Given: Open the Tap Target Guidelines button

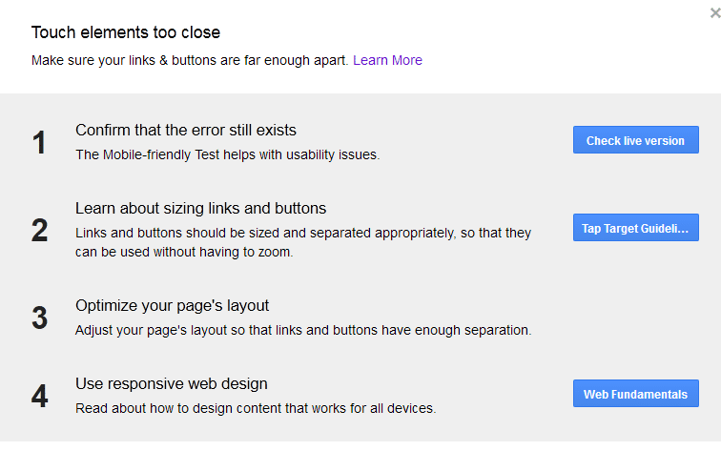Looking at the screenshot, I should (x=635, y=228).
